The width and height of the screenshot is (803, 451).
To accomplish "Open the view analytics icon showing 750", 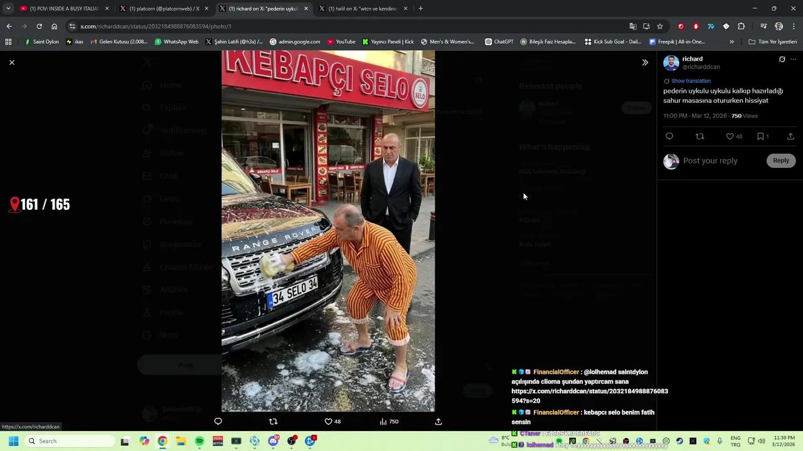I will click(x=389, y=422).
